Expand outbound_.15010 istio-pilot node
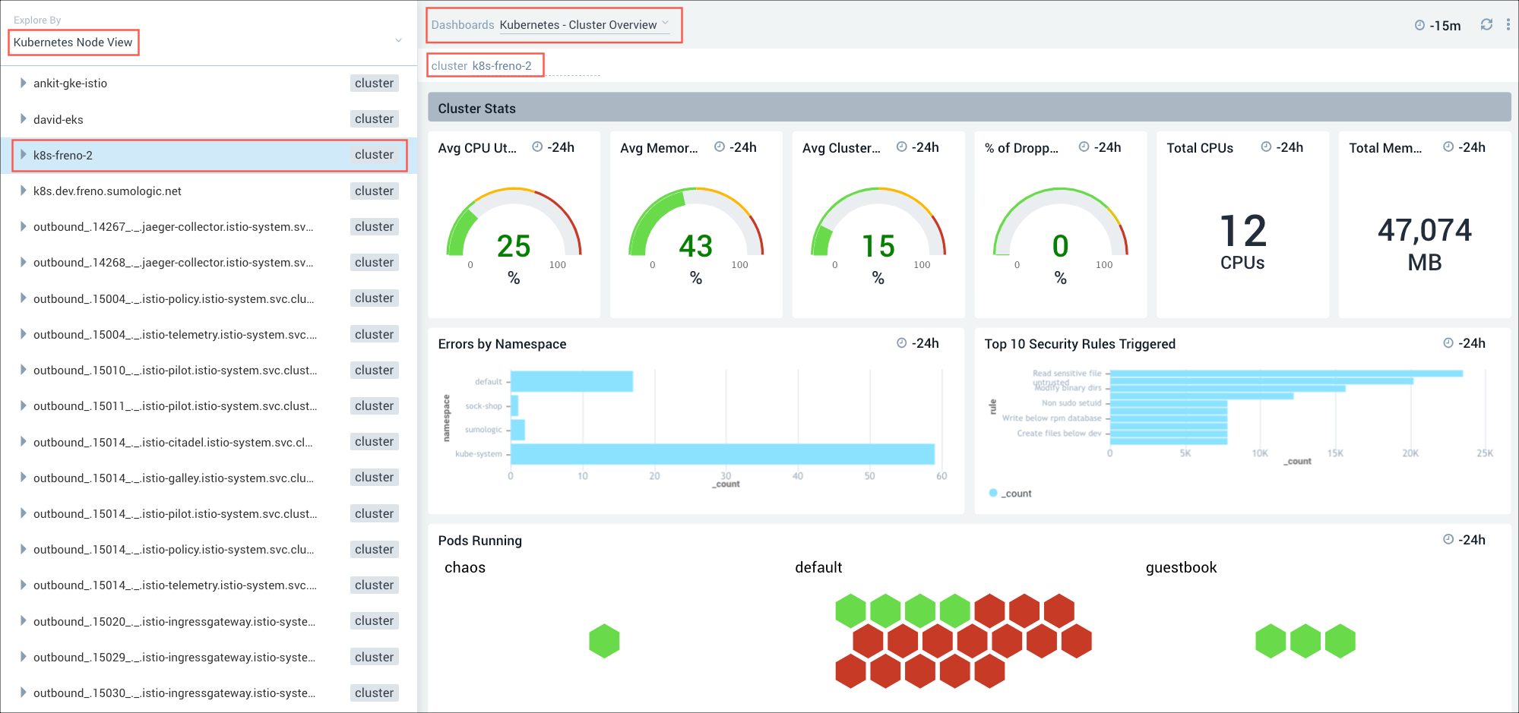The width and height of the screenshot is (1519, 713). point(23,370)
